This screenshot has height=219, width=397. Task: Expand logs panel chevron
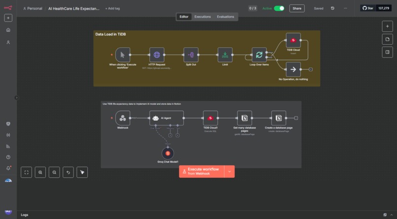pyautogui.click(x=392, y=215)
